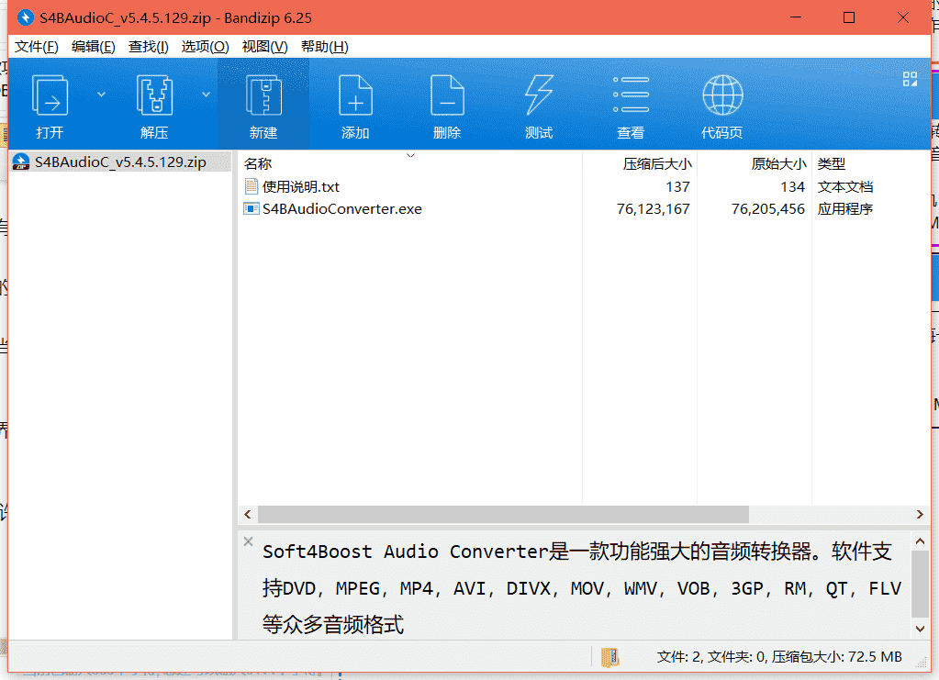The height and width of the screenshot is (680, 939).
Task: Click the comment panel scroll-up arrow
Action: click(x=920, y=541)
